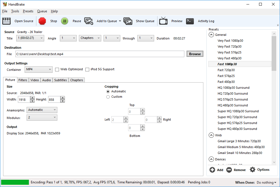This screenshot has width=280, height=187.
Task: Click the Open Source clapperboard icon
Action: tap(6, 21)
